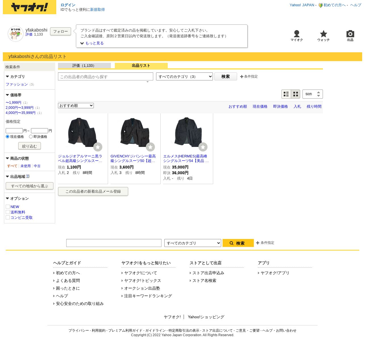Focus the bottom search text field
This screenshot has height=343, width=365.
pos(114,243)
